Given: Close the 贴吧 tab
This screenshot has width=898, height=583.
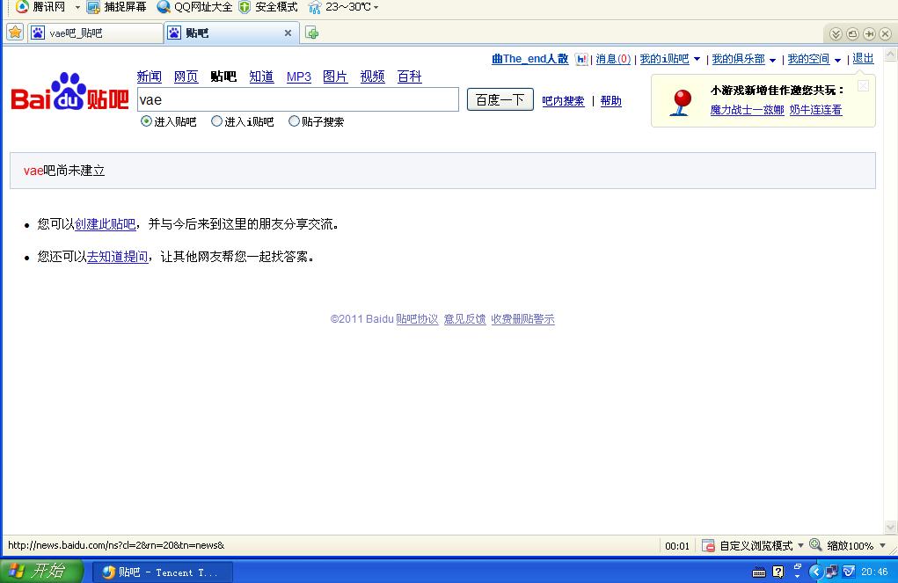Looking at the screenshot, I should (x=288, y=33).
